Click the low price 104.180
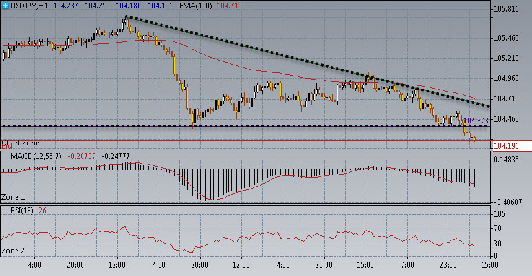This screenshot has height=276, width=532. coord(128,6)
